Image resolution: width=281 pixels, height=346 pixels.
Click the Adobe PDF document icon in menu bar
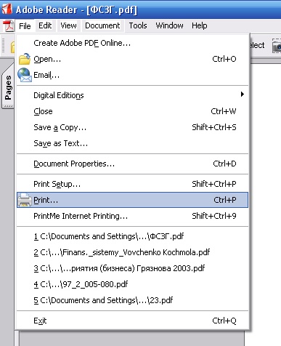pos(9,25)
